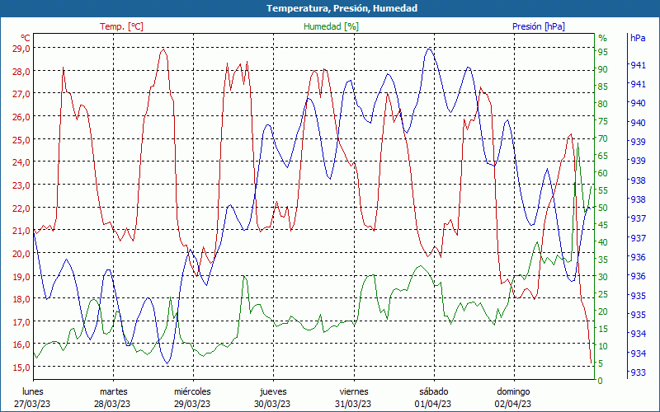Click the "29/03/23" date label
This screenshot has width=660, height=412.
pyautogui.click(x=192, y=404)
